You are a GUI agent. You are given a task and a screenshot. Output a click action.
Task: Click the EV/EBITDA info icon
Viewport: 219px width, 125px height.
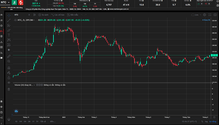(x=162, y=1)
